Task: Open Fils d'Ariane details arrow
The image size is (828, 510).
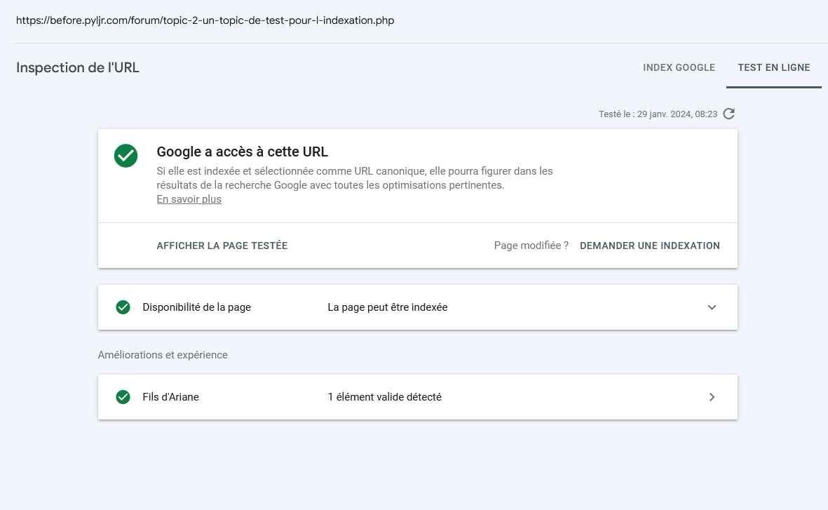Action: (712, 397)
